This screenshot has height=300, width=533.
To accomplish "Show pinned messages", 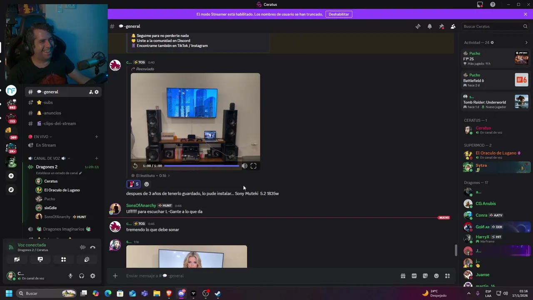I will pyautogui.click(x=441, y=26).
